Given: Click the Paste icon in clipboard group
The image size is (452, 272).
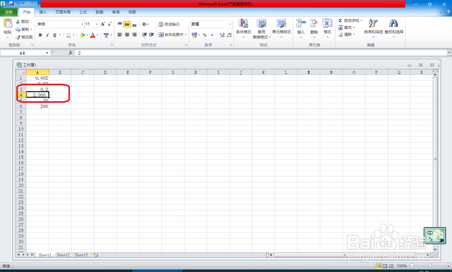Looking at the screenshot, I should pyautogui.click(x=8, y=23).
